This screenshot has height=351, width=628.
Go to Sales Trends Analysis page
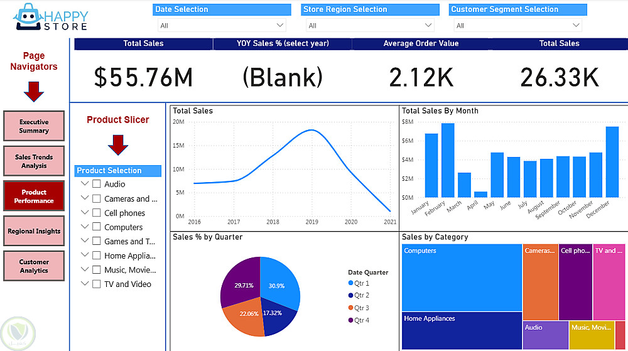(x=34, y=161)
